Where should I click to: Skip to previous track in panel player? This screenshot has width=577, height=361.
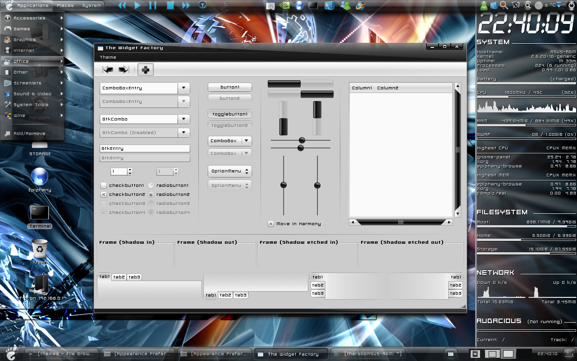click(x=122, y=5)
